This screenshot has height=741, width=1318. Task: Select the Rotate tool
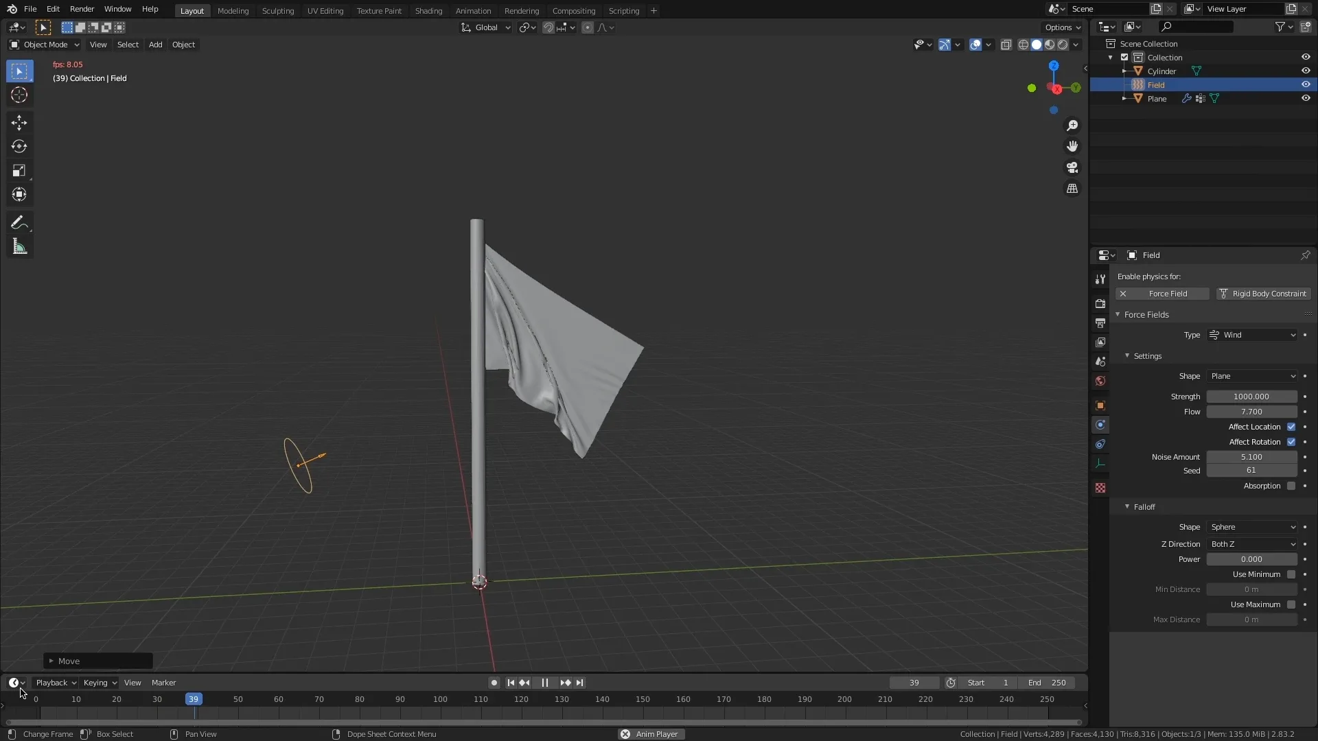click(x=19, y=145)
